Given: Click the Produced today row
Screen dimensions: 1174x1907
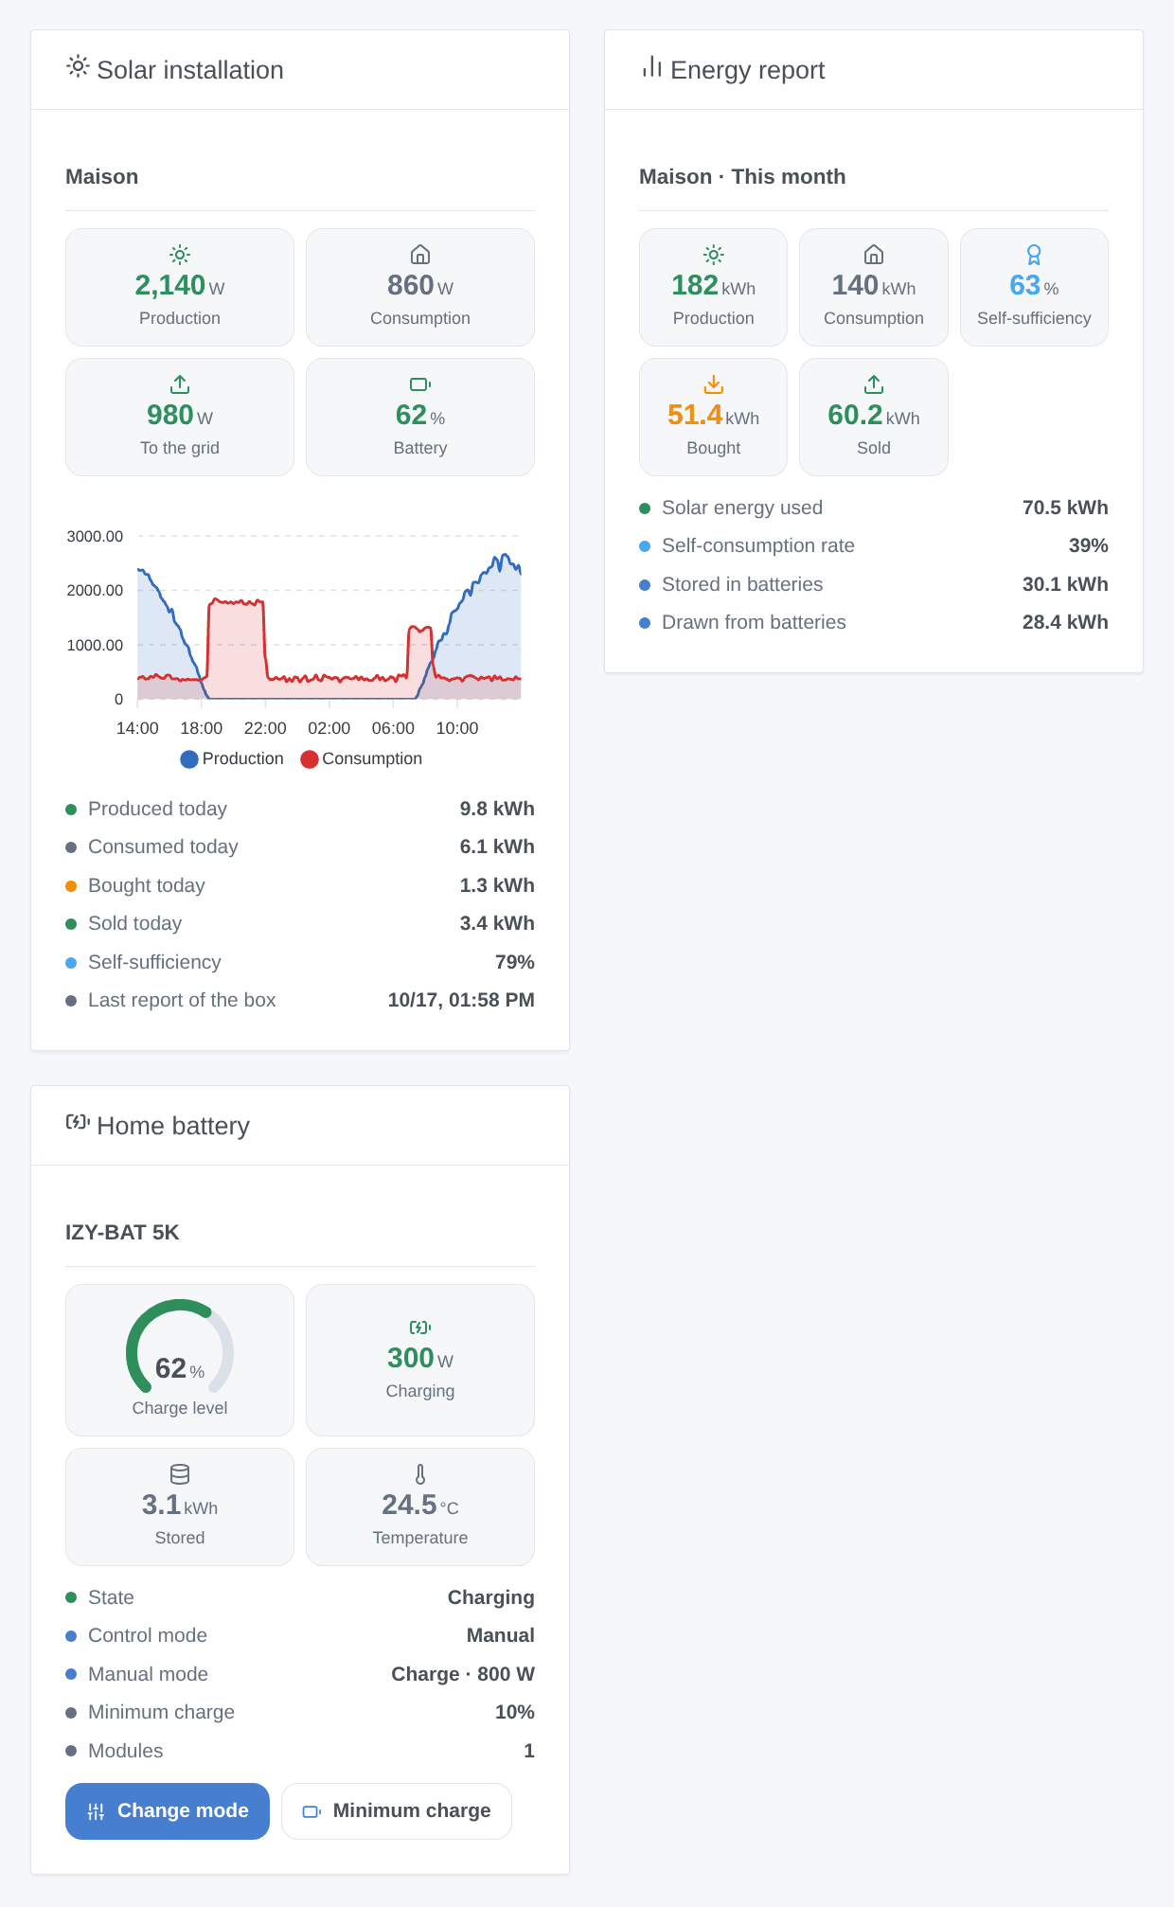Looking at the screenshot, I should coord(300,809).
